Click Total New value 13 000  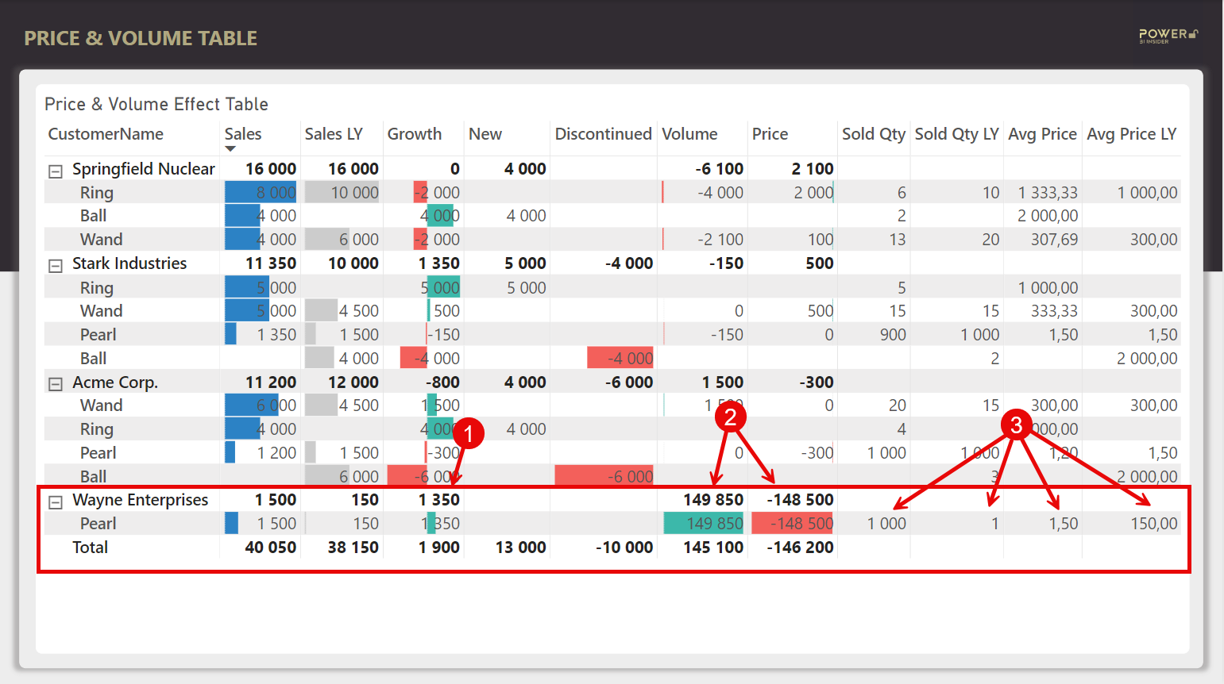(x=521, y=548)
